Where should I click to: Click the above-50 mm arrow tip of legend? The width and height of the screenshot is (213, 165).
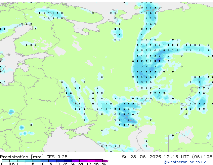pyautogui.click(x=106, y=161)
